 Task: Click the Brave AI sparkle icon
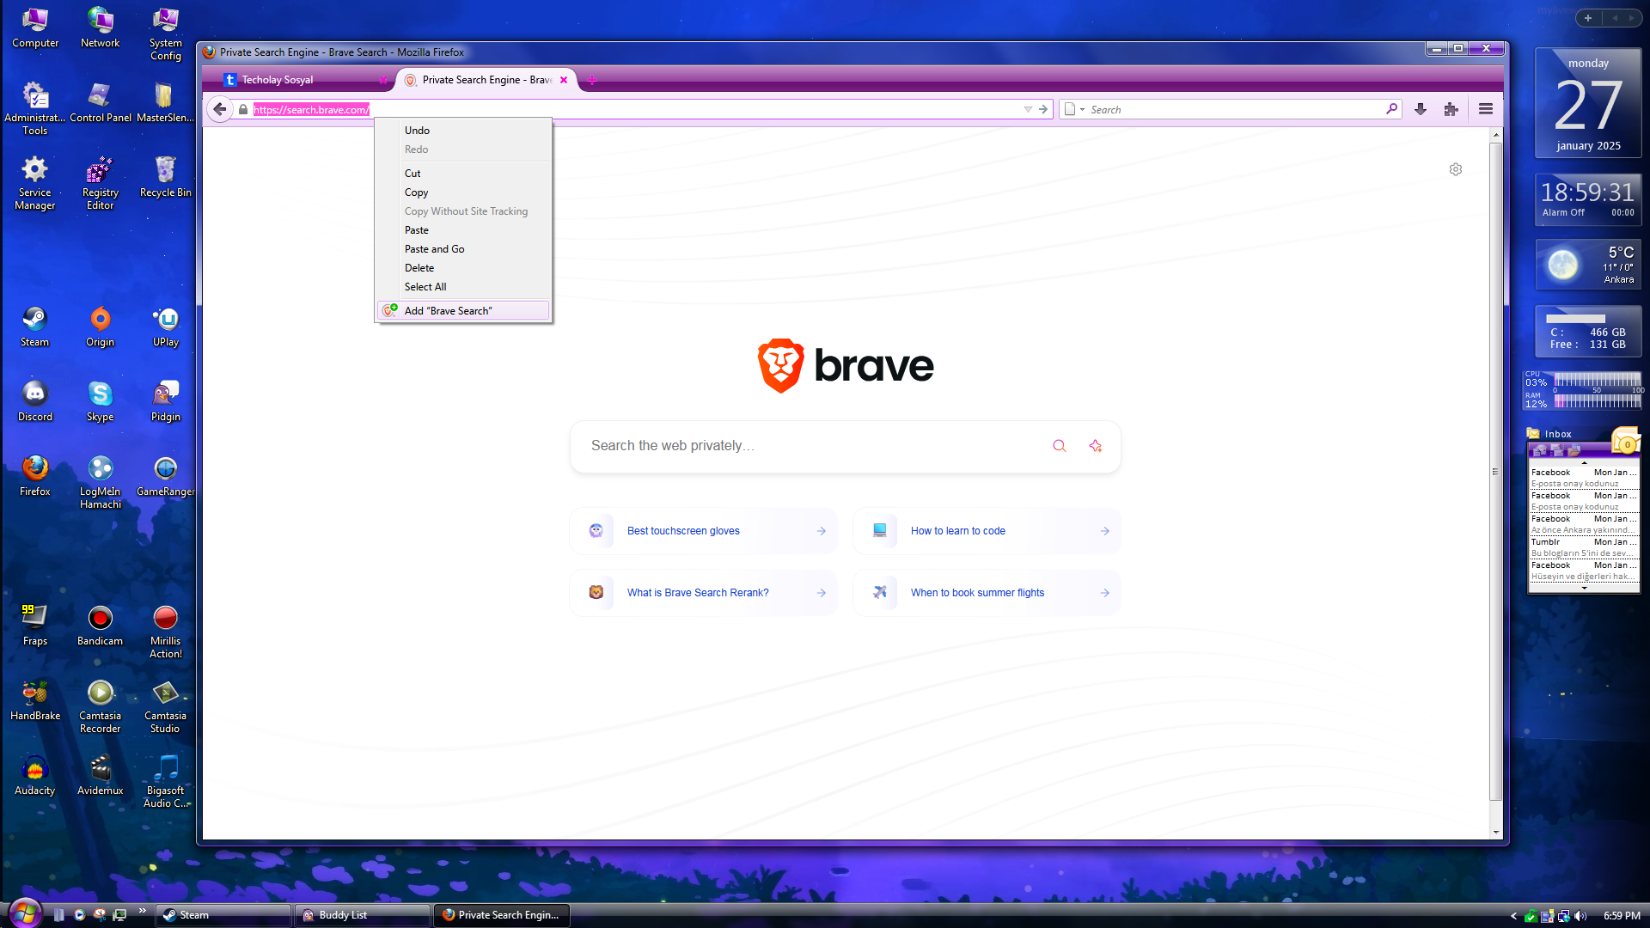pos(1096,446)
